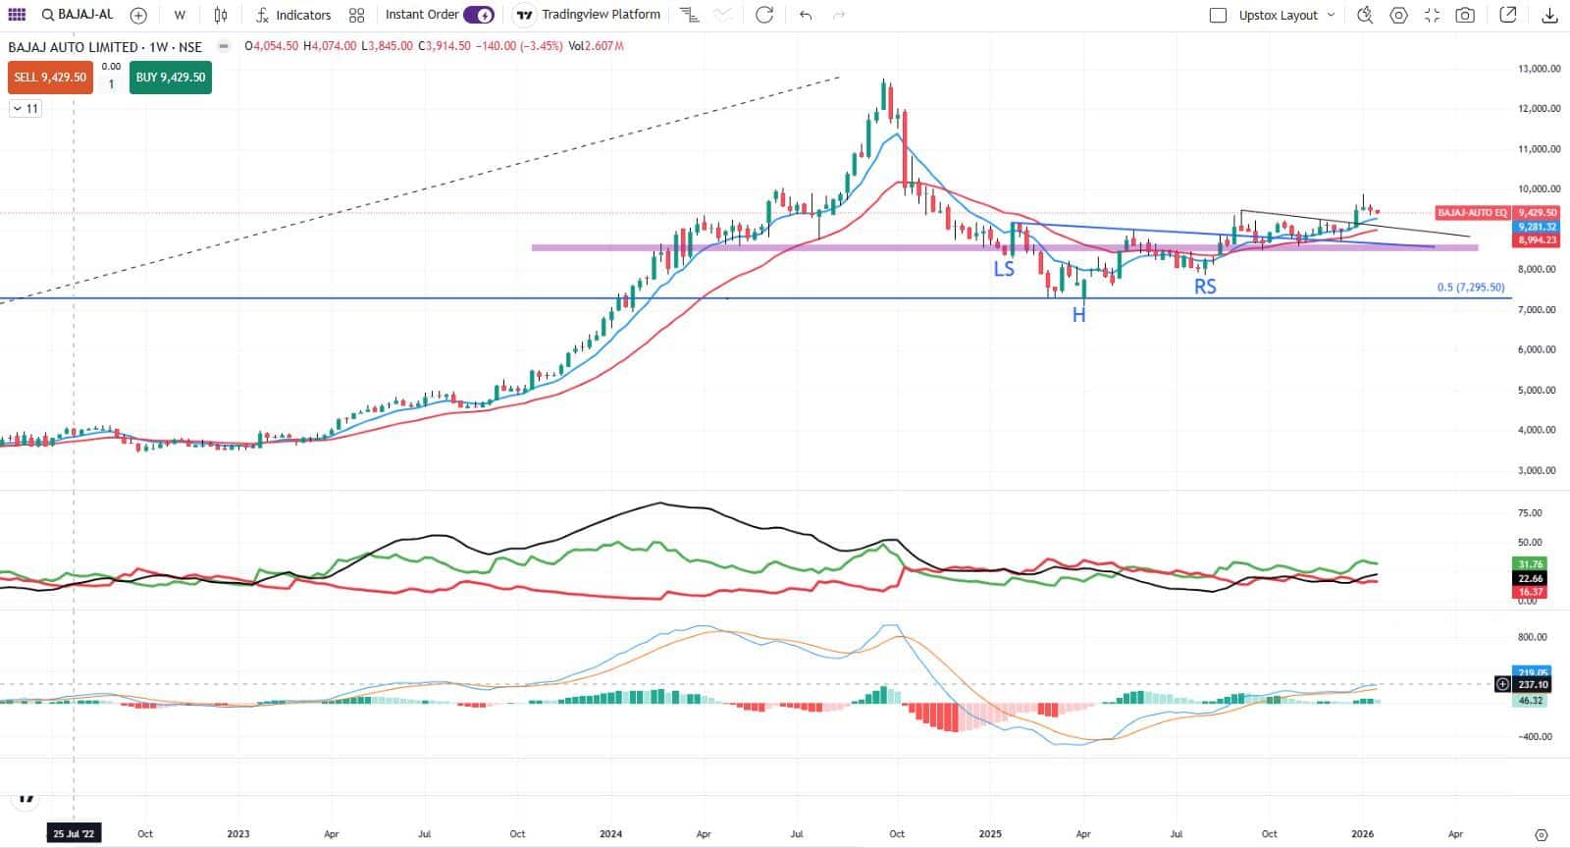This screenshot has height=848, width=1570.
Task: Click the red 16.37 indicator value
Action: coord(1531,592)
